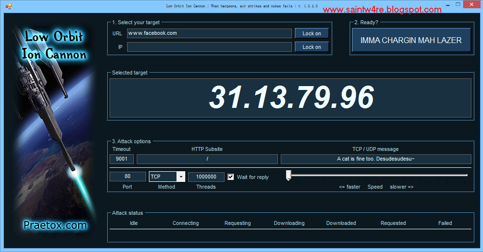This screenshot has height=252, width=483.
Task: Click the Wait for reply label
Action: 253,177
